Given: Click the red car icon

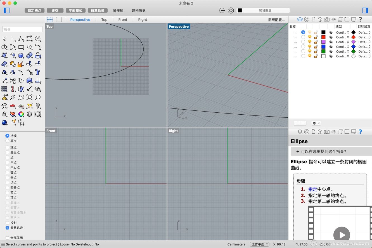Looking at the screenshot, I should click(13, 106).
